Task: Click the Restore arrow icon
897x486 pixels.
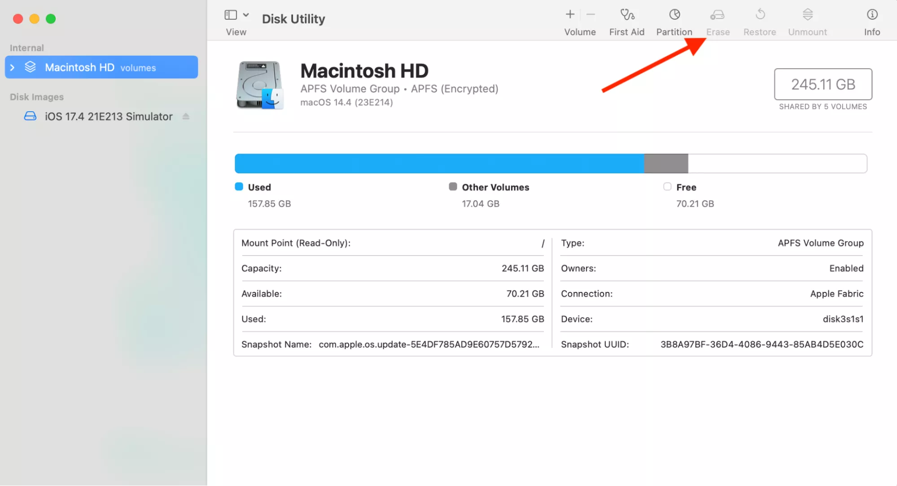Action: click(760, 15)
